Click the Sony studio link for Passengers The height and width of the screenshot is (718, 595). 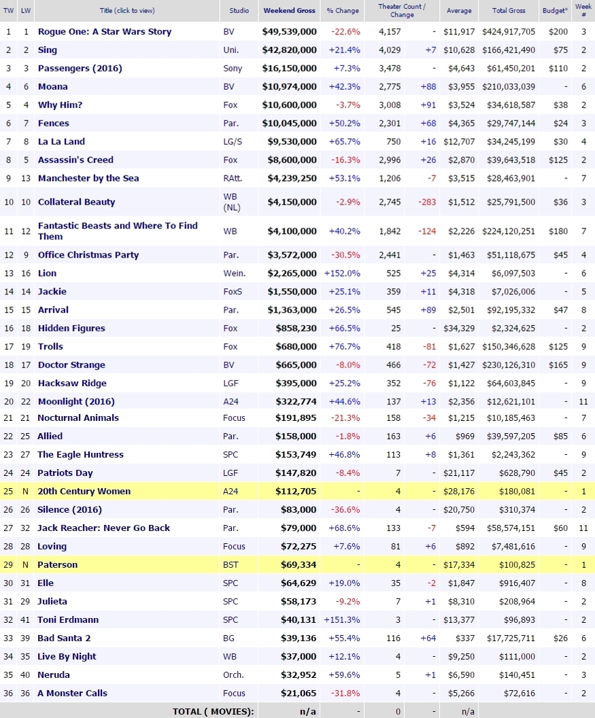point(233,68)
